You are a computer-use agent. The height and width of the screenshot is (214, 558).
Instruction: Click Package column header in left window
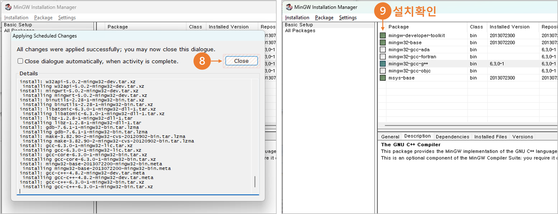(x=146, y=27)
